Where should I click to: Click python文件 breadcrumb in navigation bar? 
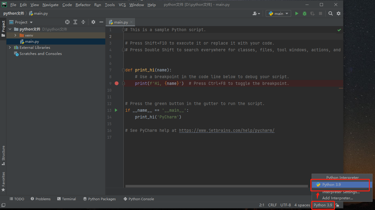[14, 13]
